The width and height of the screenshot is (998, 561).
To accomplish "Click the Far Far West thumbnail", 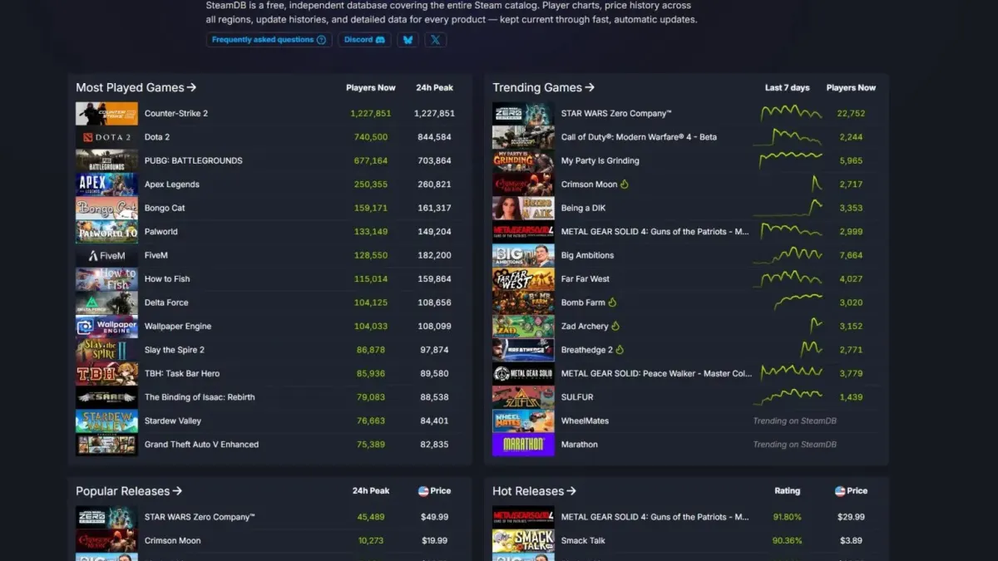I will click(x=523, y=279).
